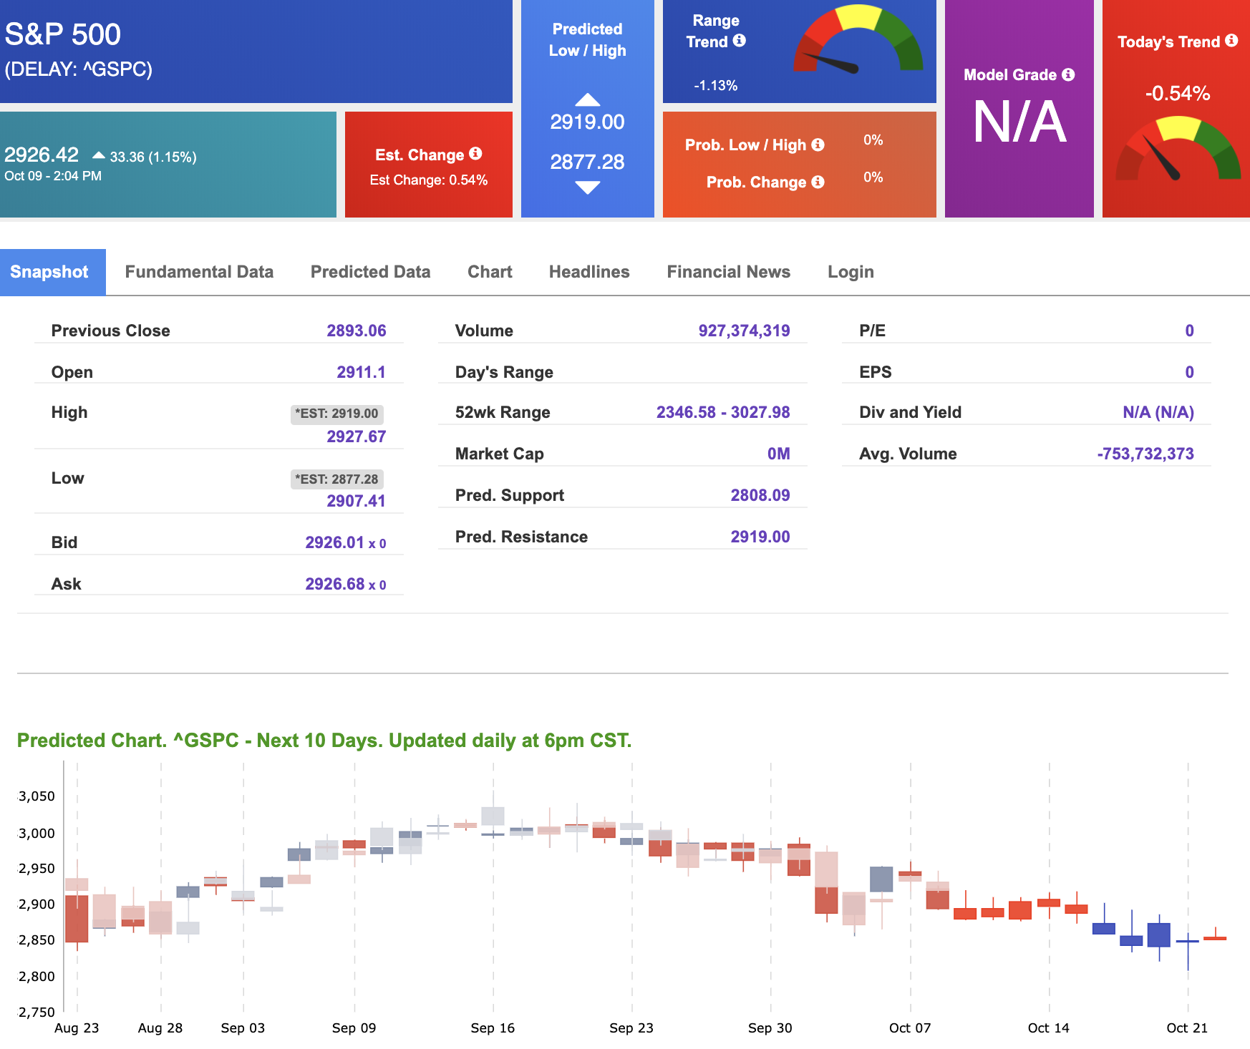Image resolution: width=1250 pixels, height=1049 pixels.
Task: Click the Oct 07 axis label
Action: [910, 1028]
